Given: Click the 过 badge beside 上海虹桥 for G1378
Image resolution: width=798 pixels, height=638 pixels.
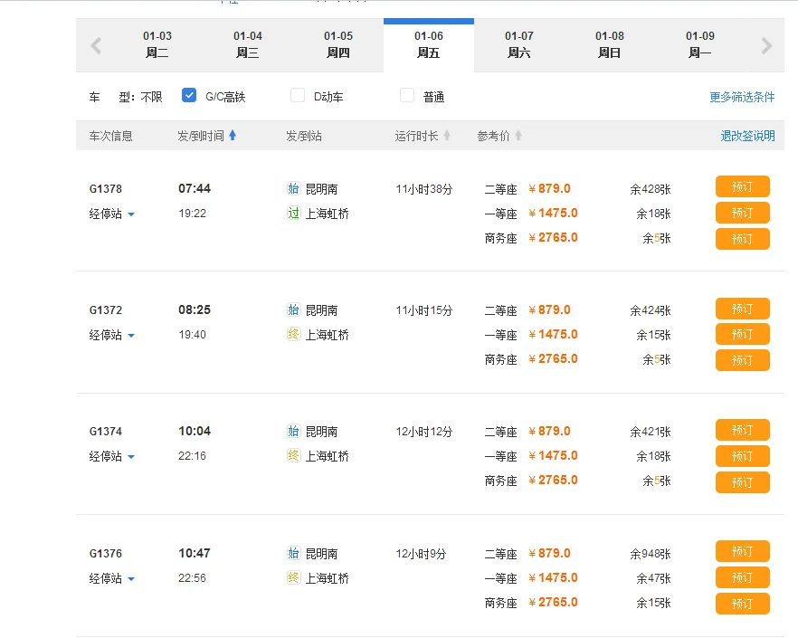Looking at the screenshot, I should 292,214.
